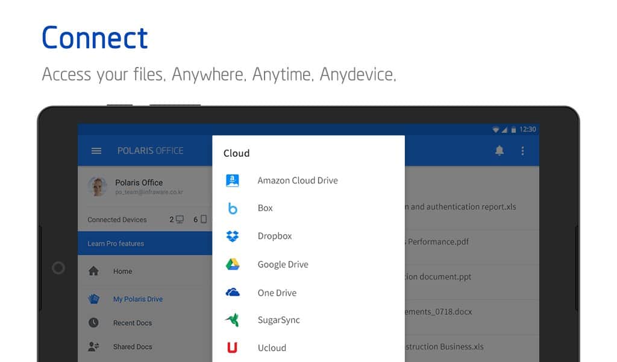Select the Ucloud icon
Image resolution: width=617 pixels, height=362 pixels.
pos(233,348)
